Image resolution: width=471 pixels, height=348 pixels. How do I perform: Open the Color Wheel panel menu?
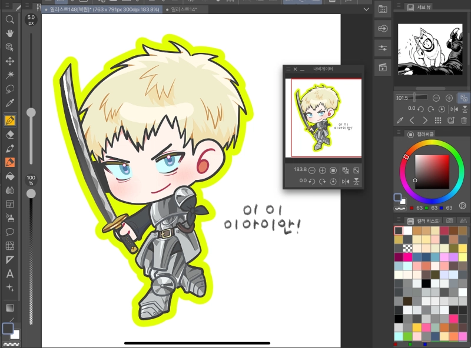[399, 134]
